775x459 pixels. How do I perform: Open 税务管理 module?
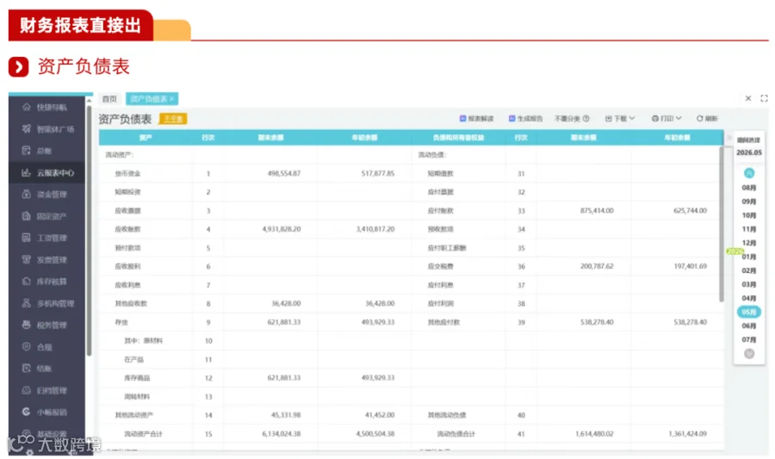(x=46, y=325)
